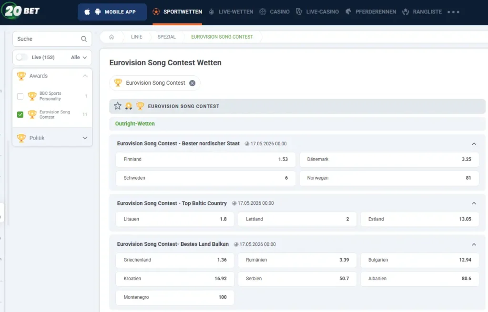Click the more options dots in top navigation
This screenshot has width=488, height=312.
click(x=454, y=12)
